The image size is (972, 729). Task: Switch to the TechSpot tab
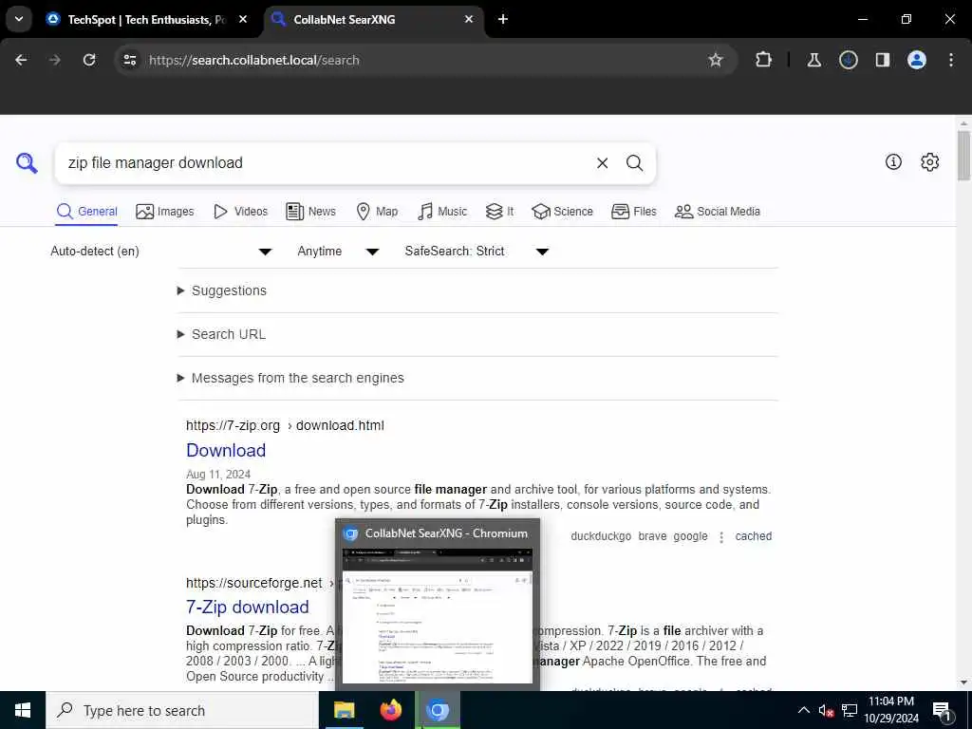(x=147, y=19)
